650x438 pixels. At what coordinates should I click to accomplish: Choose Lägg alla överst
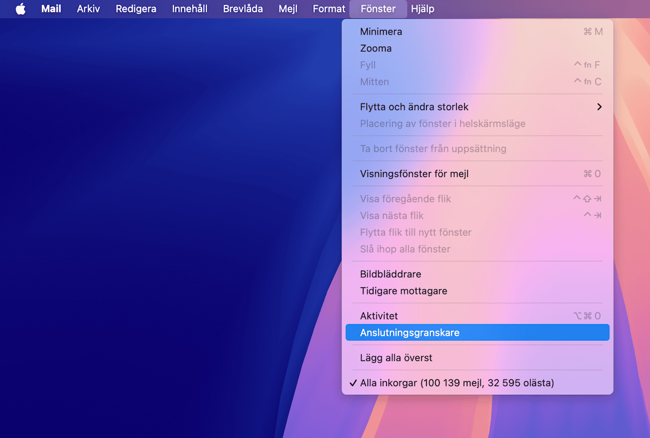point(477,358)
